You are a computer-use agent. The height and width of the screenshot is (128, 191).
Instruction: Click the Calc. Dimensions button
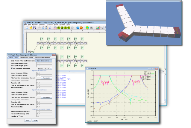click(x=43, y=61)
